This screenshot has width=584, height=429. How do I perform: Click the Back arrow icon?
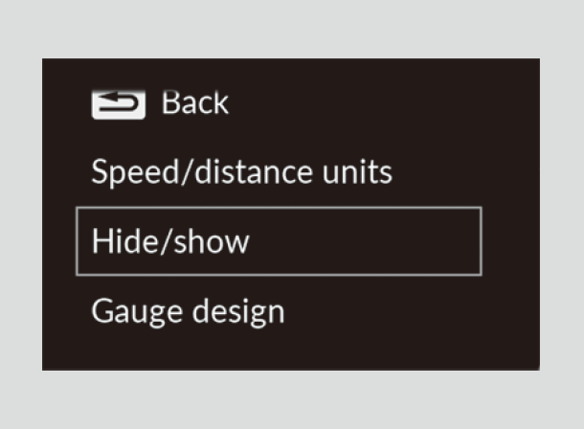tap(118, 103)
